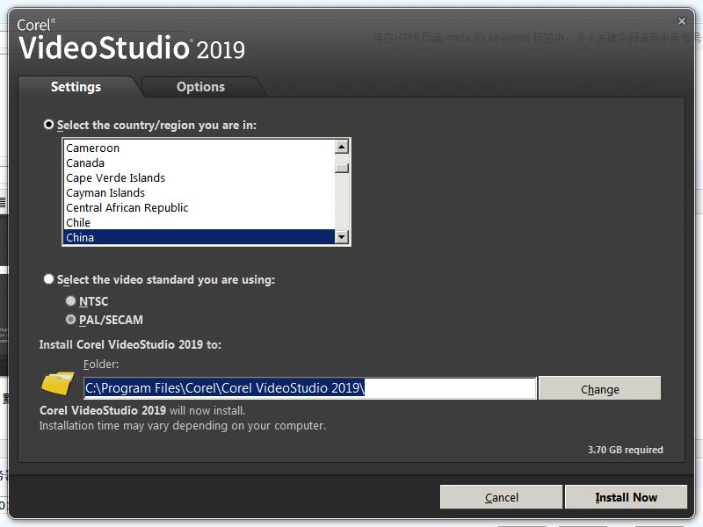Screen dimensions: 703x527
Task: Select the country/region radio button
Action: pyautogui.click(x=48, y=125)
